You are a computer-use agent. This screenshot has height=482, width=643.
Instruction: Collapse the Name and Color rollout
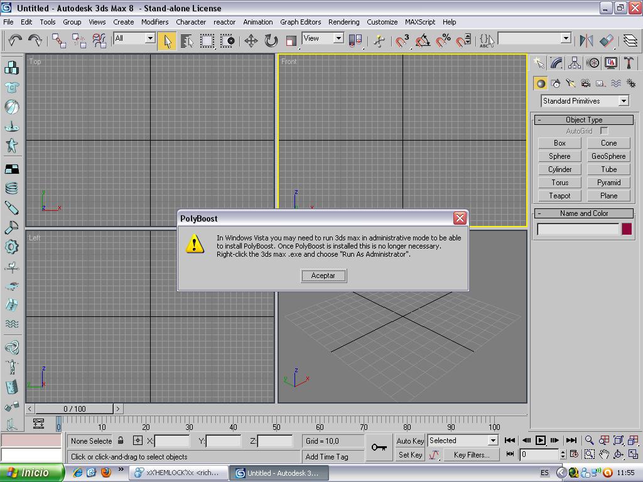point(584,213)
